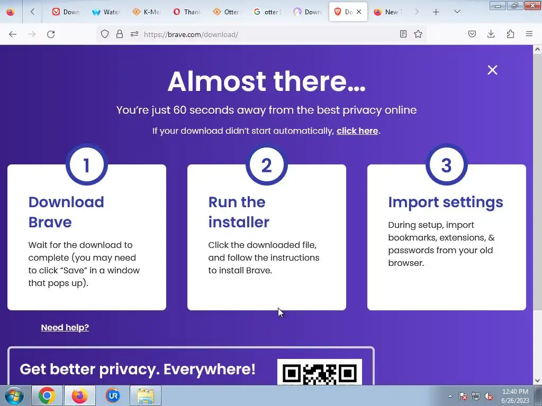Go back to the previous page
Viewport: 542px width, 406px height.
pos(13,34)
